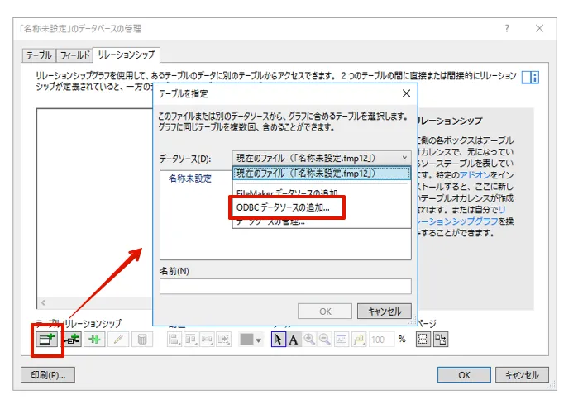
Task: Click the zoom out magnifier icon
Action: click(325, 340)
